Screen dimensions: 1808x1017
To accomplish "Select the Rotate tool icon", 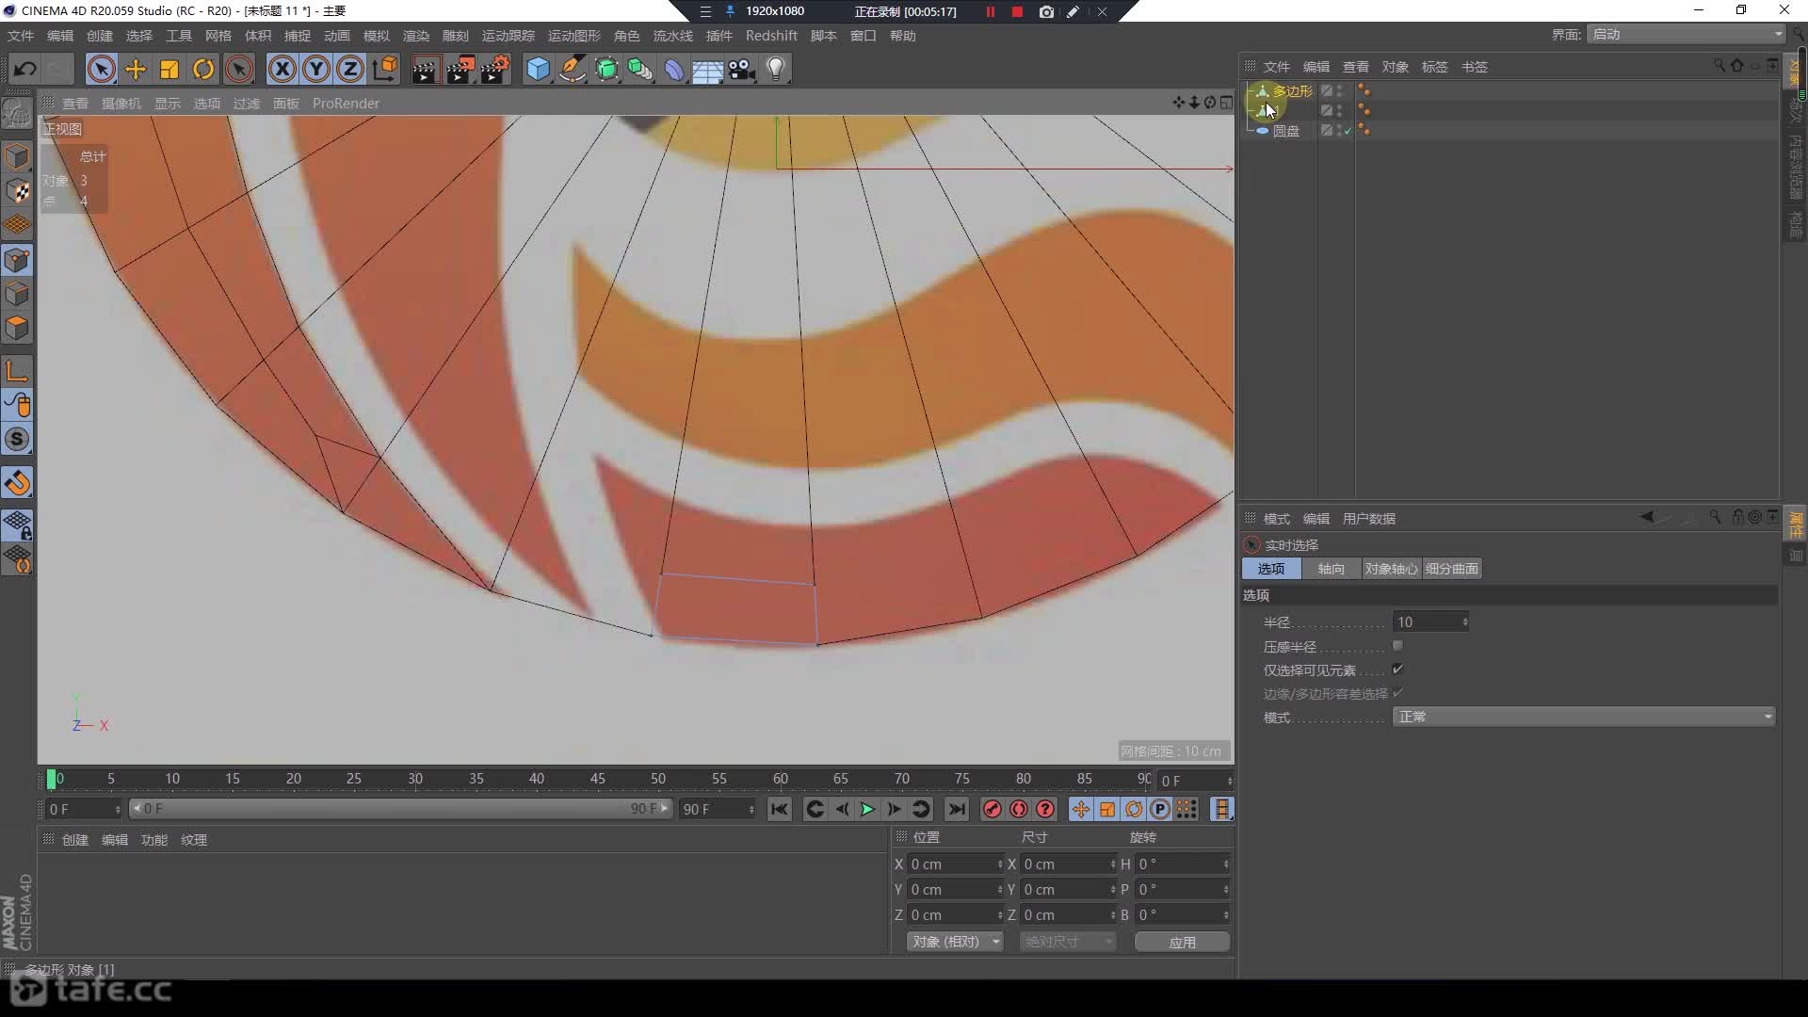I will (203, 69).
